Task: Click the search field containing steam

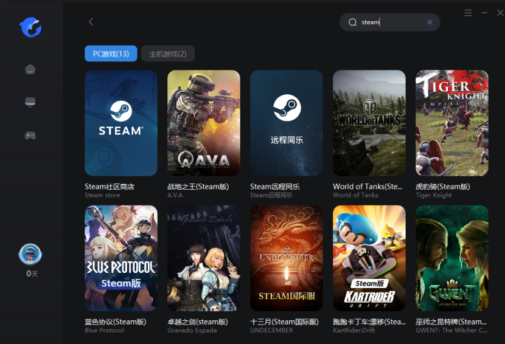Action: click(x=389, y=22)
